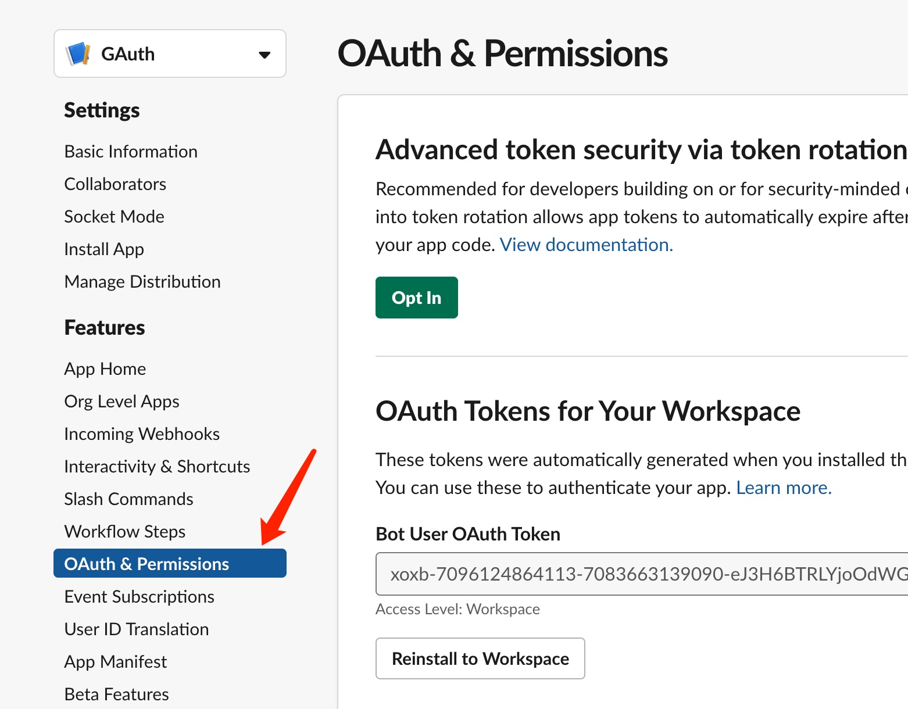Open Event Subscriptions page
The height and width of the screenshot is (709, 908).
pos(139,597)
